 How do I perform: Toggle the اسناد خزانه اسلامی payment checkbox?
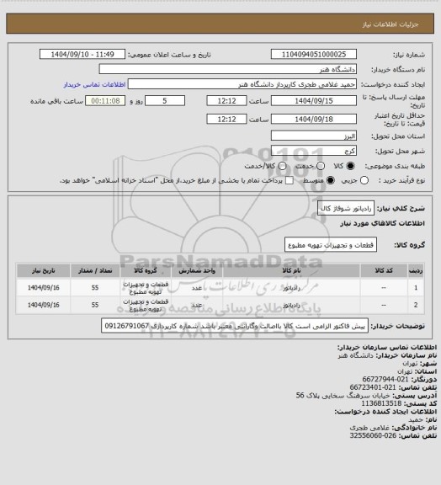click(x=290, y=180)
